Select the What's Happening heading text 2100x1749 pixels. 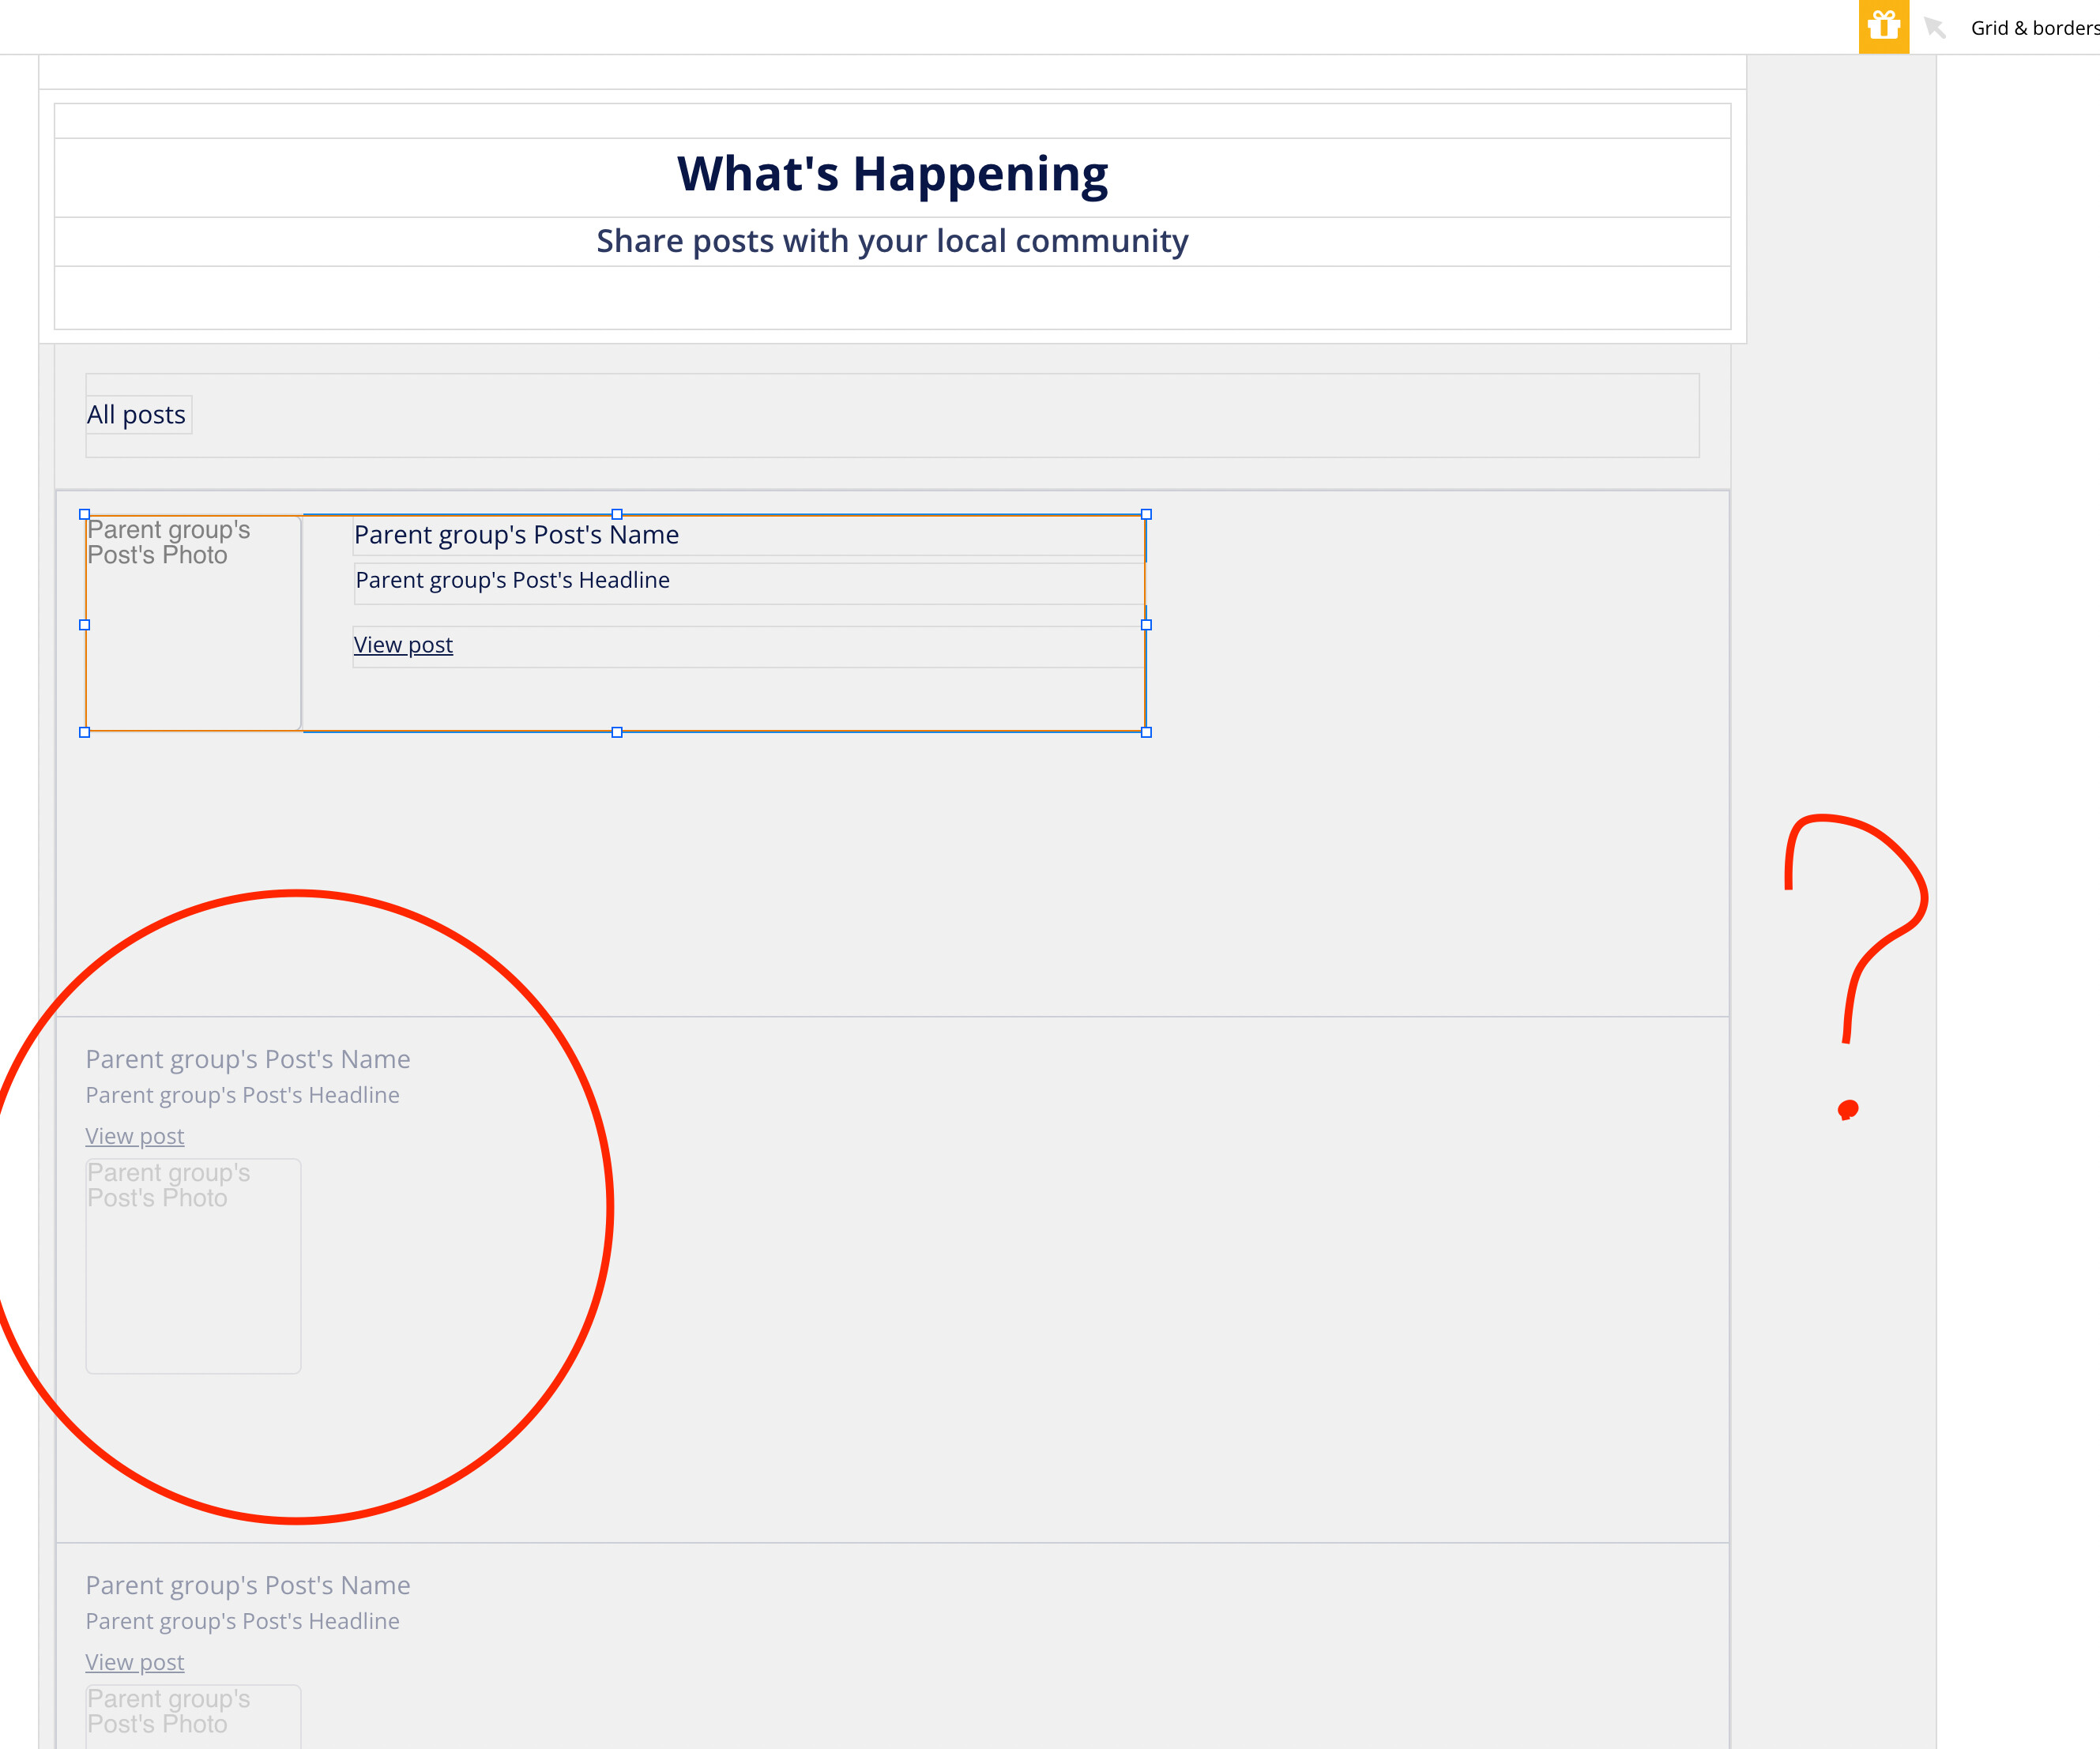(x=892, y=174)
